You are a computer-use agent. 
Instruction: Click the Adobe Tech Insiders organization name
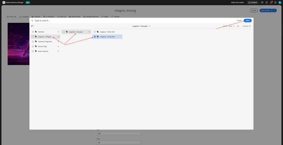[x=237, y=3]
